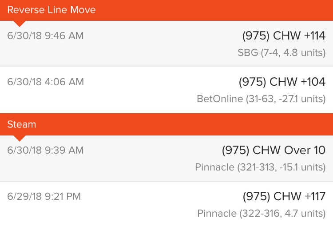The width and height of the screenshot is (333, 226).
Task: Open the 6/30/18 9:39 AM entry
Action: click(45, 150)
